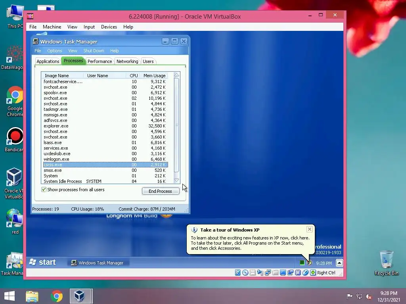Click VirtualBox icon in host taskbar
406x304 pixels.
(80, 296)
